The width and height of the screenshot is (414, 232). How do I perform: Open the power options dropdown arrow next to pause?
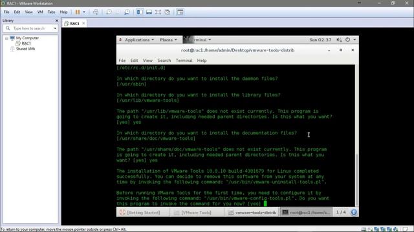coord(84,12)
